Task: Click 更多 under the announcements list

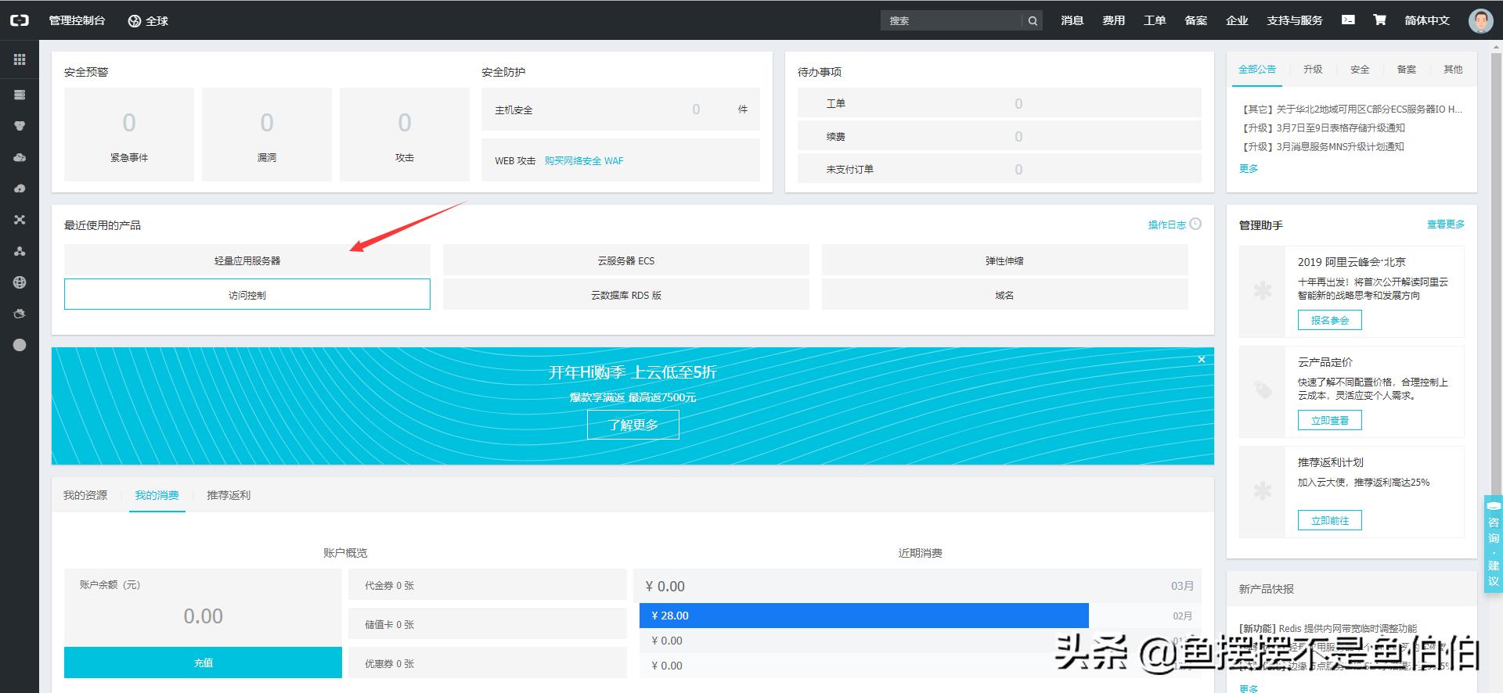Action: pyautogui.click(x=1249, y=168)
